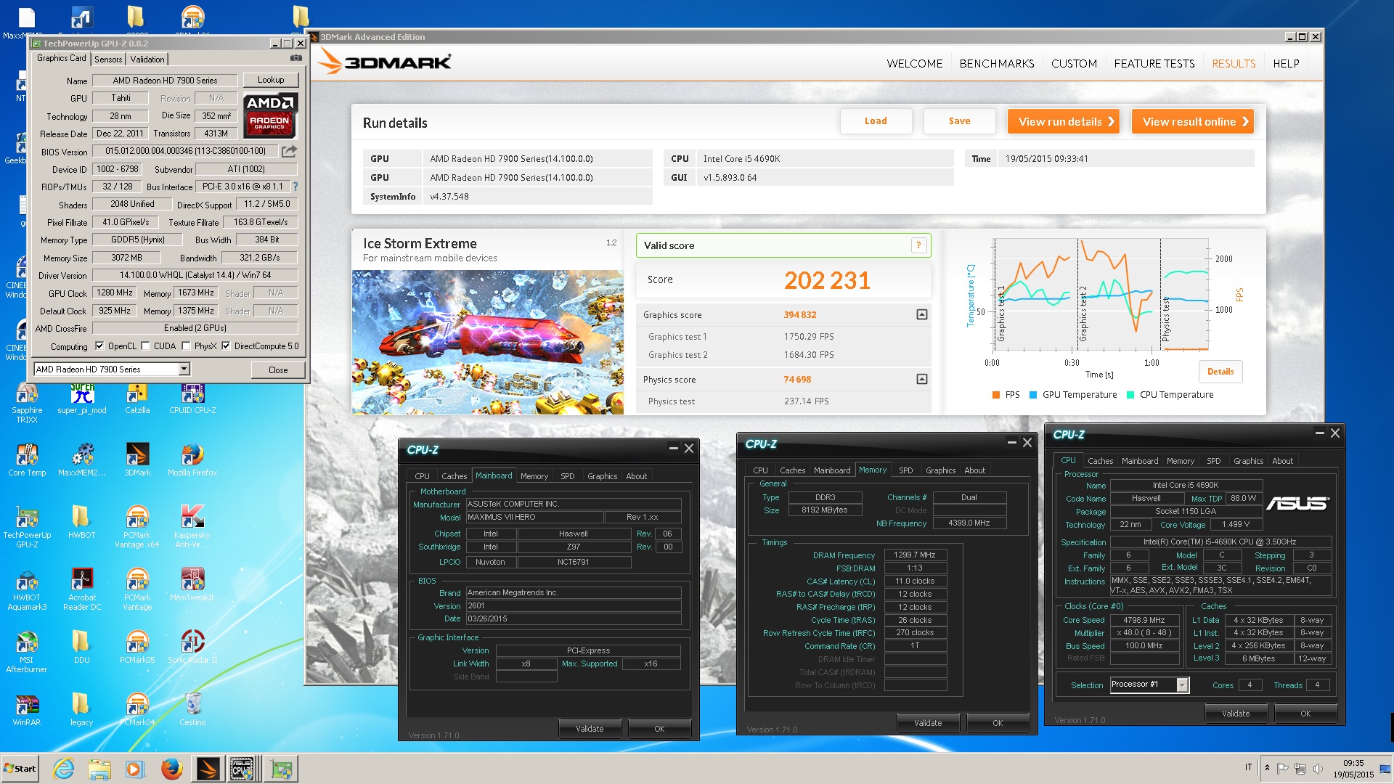Click the Lookup button in GPU-Z
The image size is (1394, 784).
tap(271, 80)
